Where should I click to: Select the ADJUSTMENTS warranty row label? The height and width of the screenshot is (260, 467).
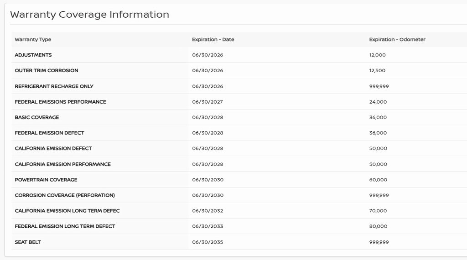[33, 55]
